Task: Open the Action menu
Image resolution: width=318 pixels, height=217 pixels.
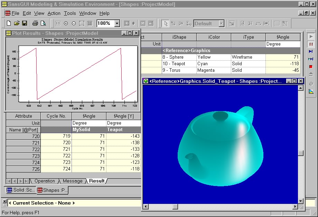Action: [54, 13]
